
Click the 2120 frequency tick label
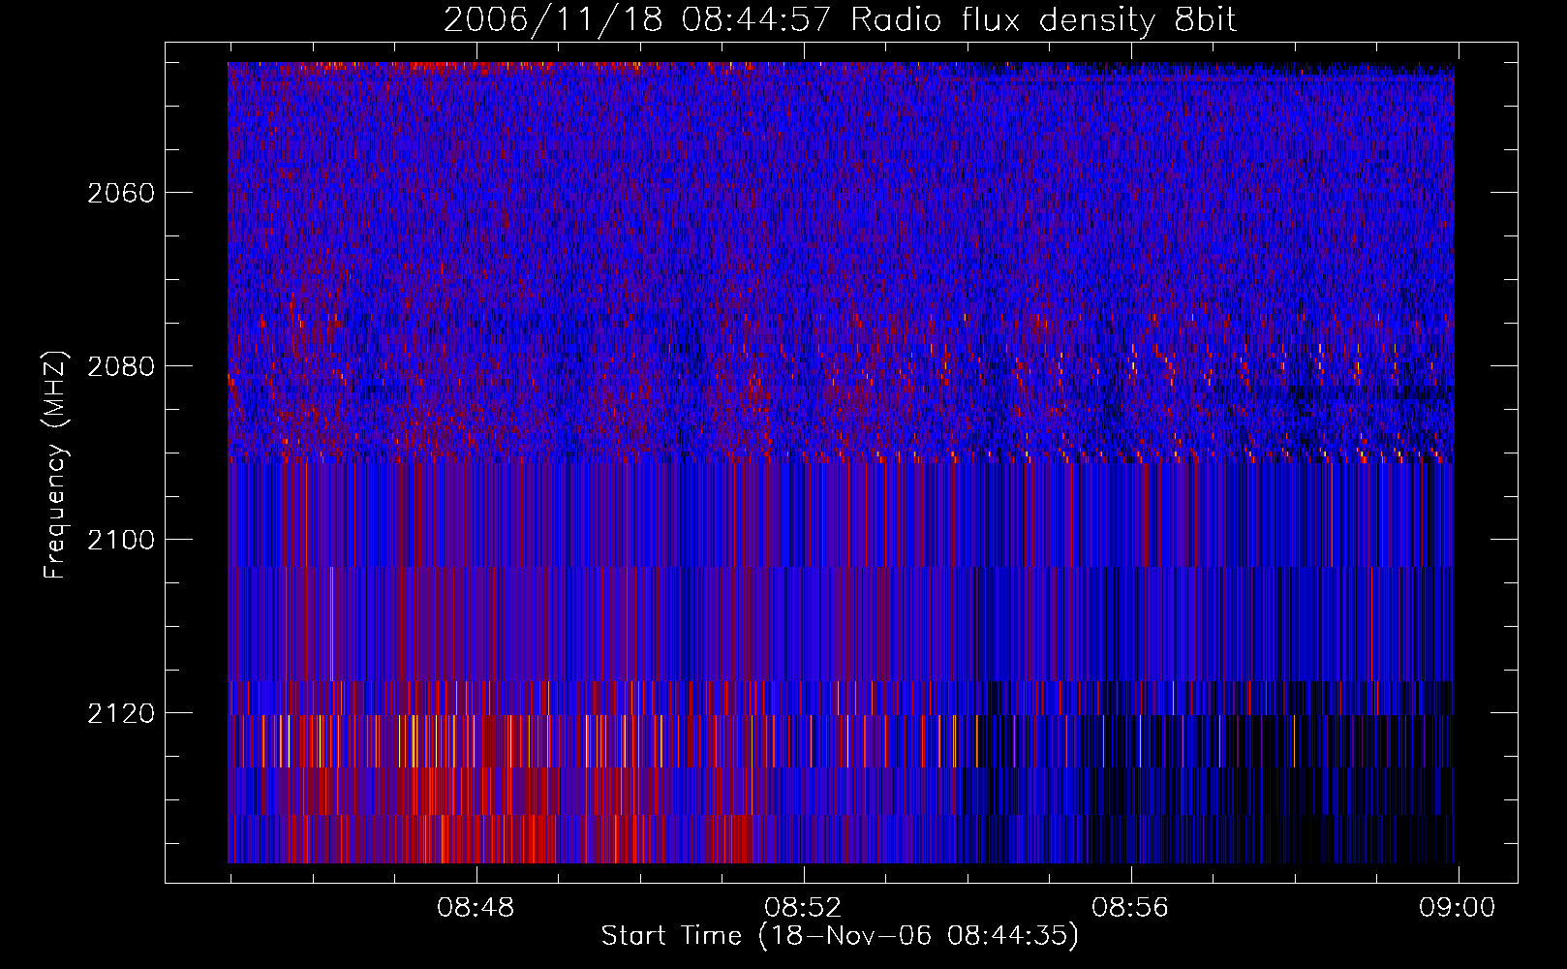pos(121,713)
